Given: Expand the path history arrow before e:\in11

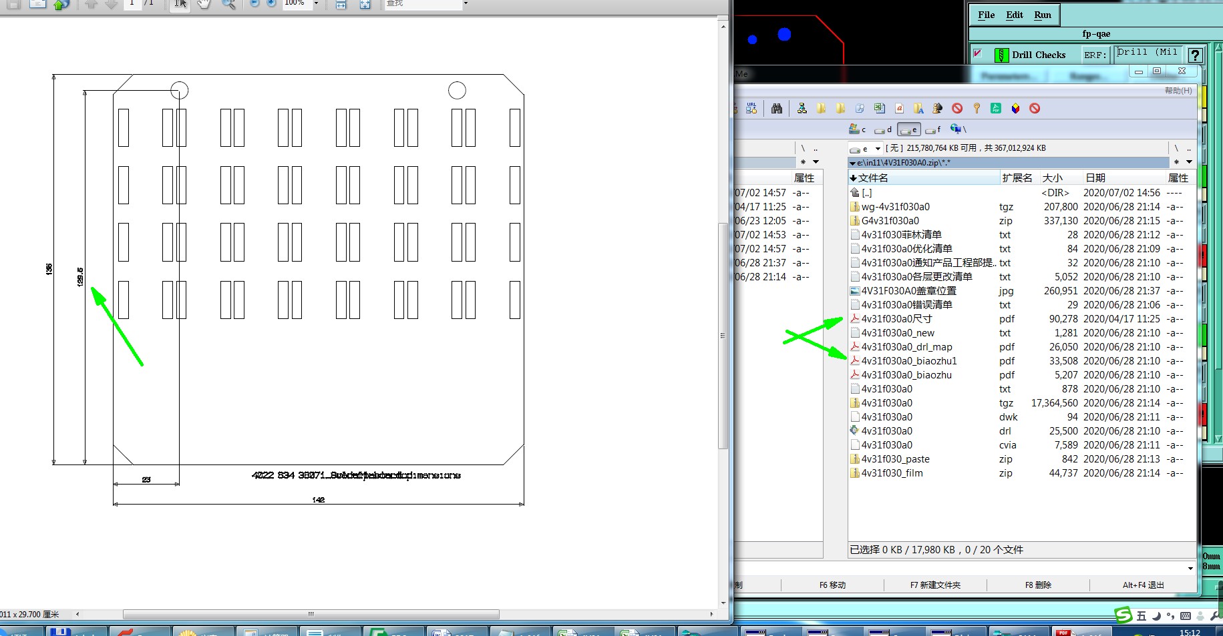Looking at the screenshot, I should coord(852,163).
